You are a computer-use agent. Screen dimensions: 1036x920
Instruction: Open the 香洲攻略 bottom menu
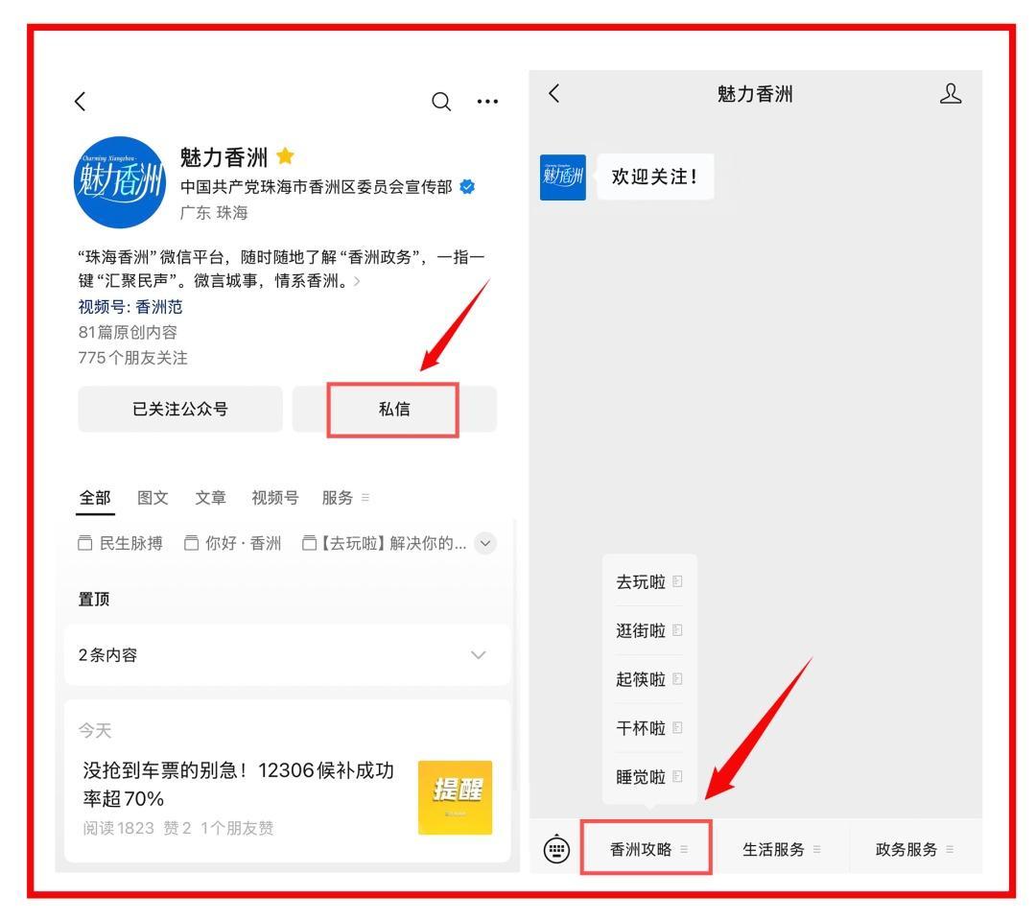[647, 848]
